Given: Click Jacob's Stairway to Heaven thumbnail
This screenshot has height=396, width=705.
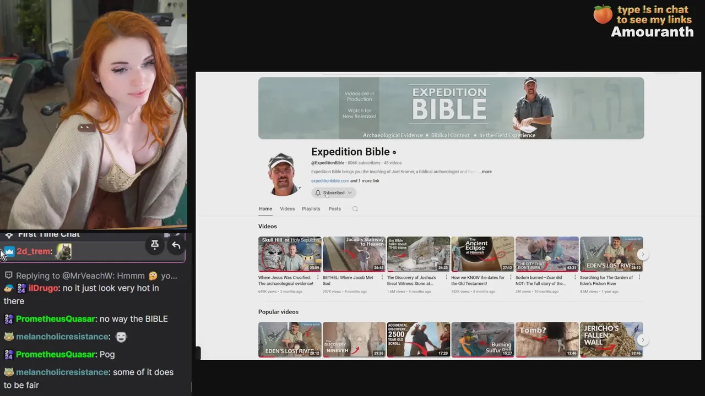Looking at the screenshot, I should click(354, 254).
